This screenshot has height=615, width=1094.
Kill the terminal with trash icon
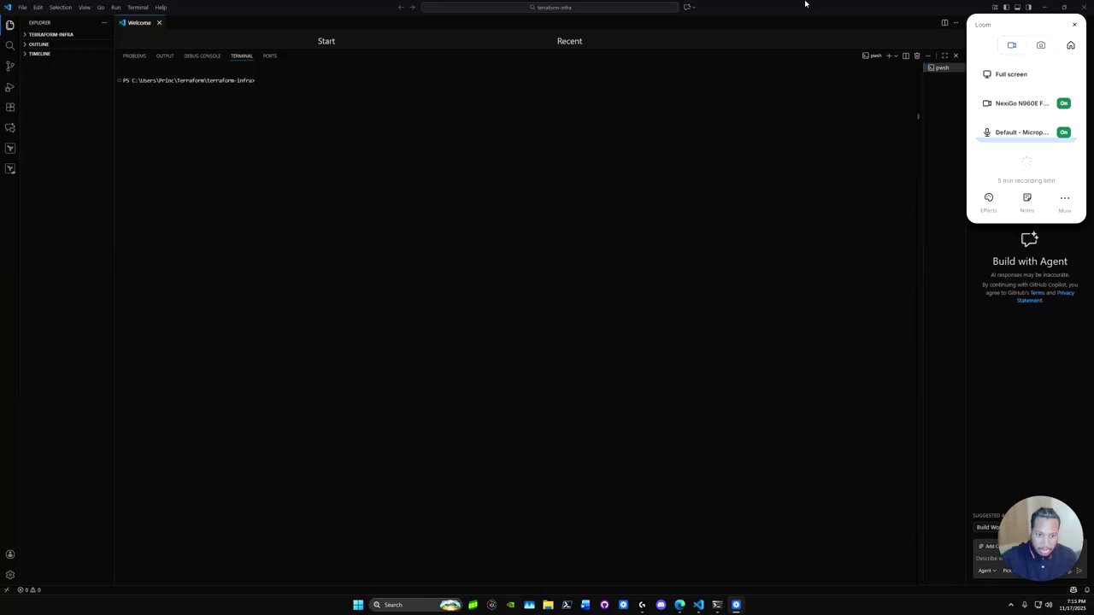point(917,56)
